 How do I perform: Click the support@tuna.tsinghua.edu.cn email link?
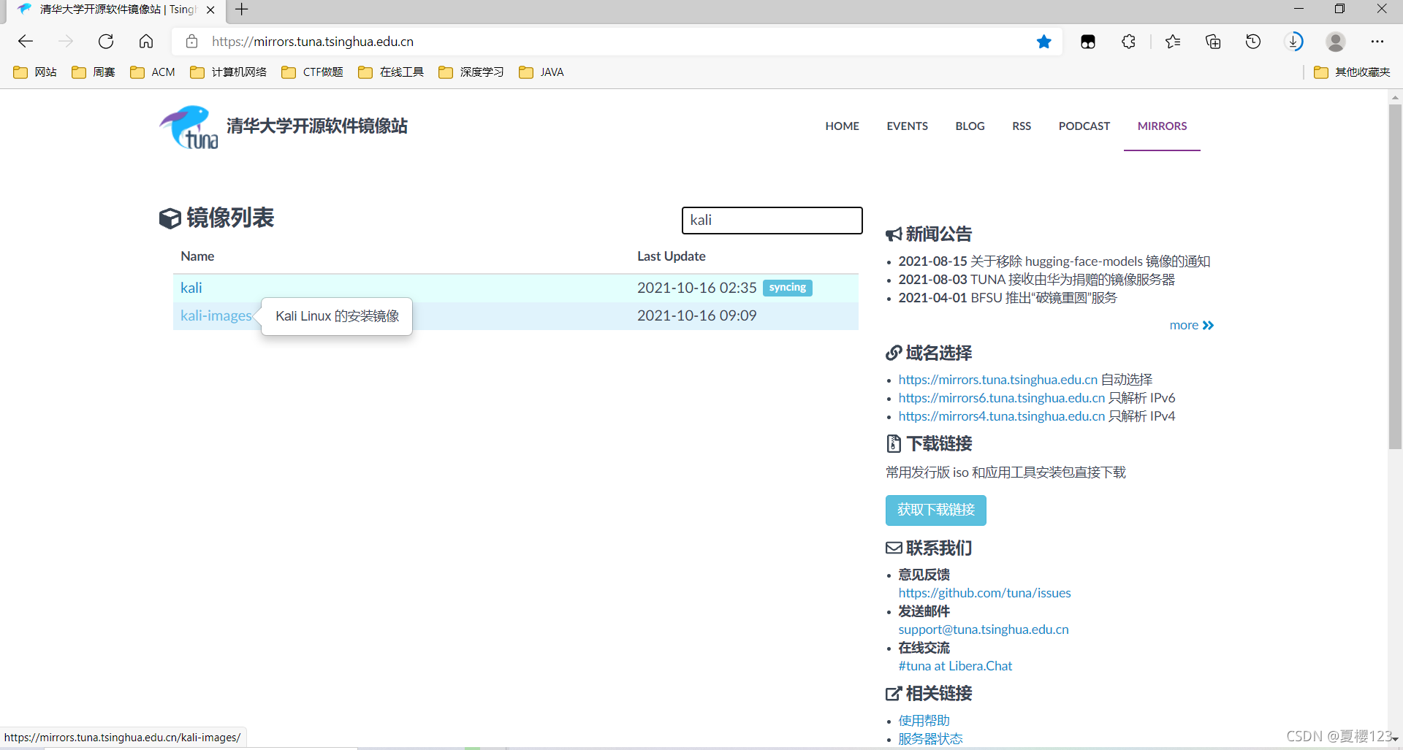point(983,630)
